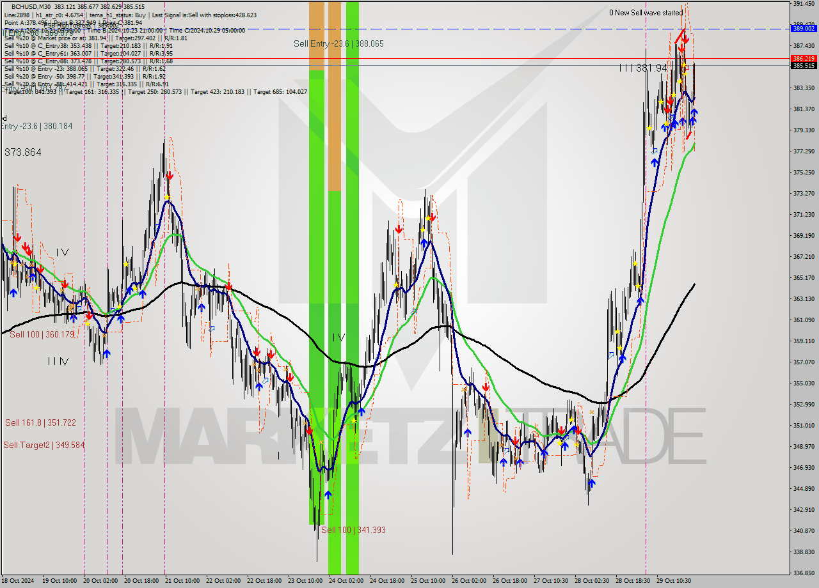Image resolution: width=819 pixels, height=588 pixels.
Task: Click the black 385.515 current price tag
Action: (804, 66)
